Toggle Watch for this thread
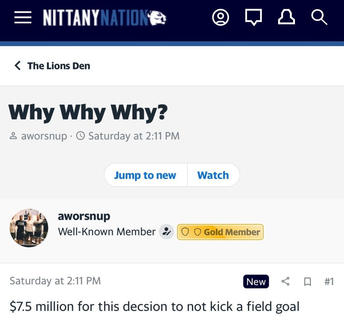 [213, 175]
